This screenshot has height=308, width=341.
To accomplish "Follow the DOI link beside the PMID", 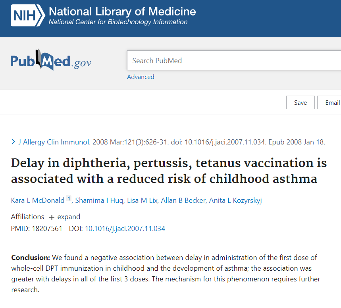I will (x=125, y=229).
